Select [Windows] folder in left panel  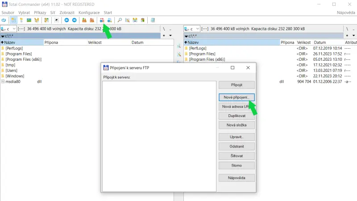click(x=15, y=76)
